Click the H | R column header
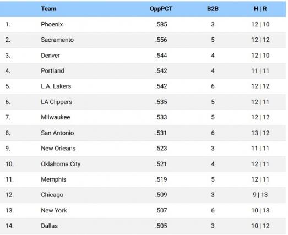 point(260,9)
